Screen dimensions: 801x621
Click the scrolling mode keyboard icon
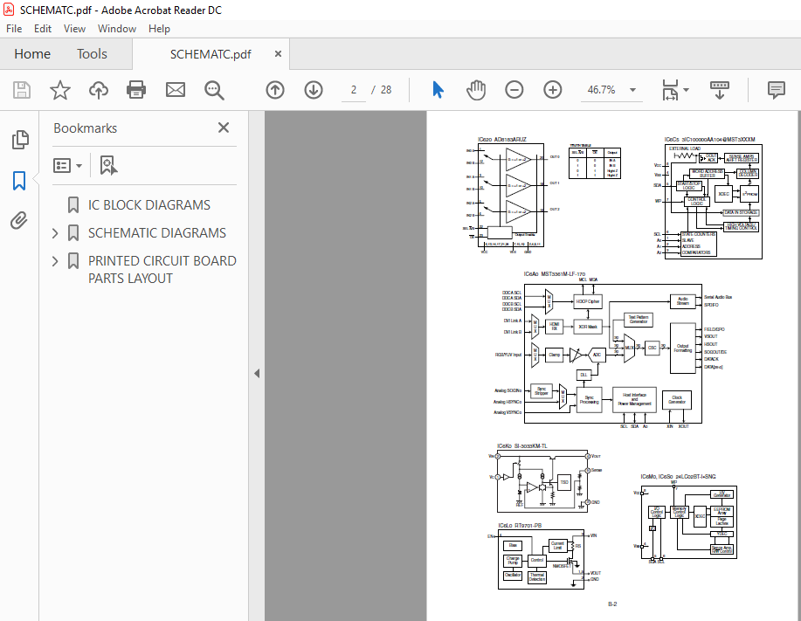coord(719,90)
